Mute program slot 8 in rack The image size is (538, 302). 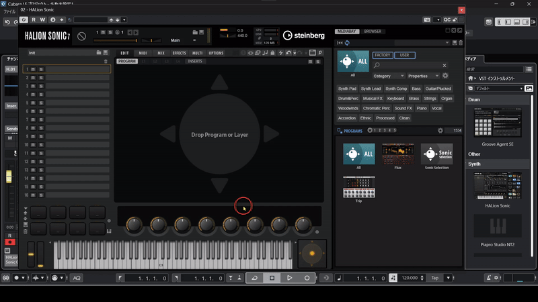[x=33, y=128]
